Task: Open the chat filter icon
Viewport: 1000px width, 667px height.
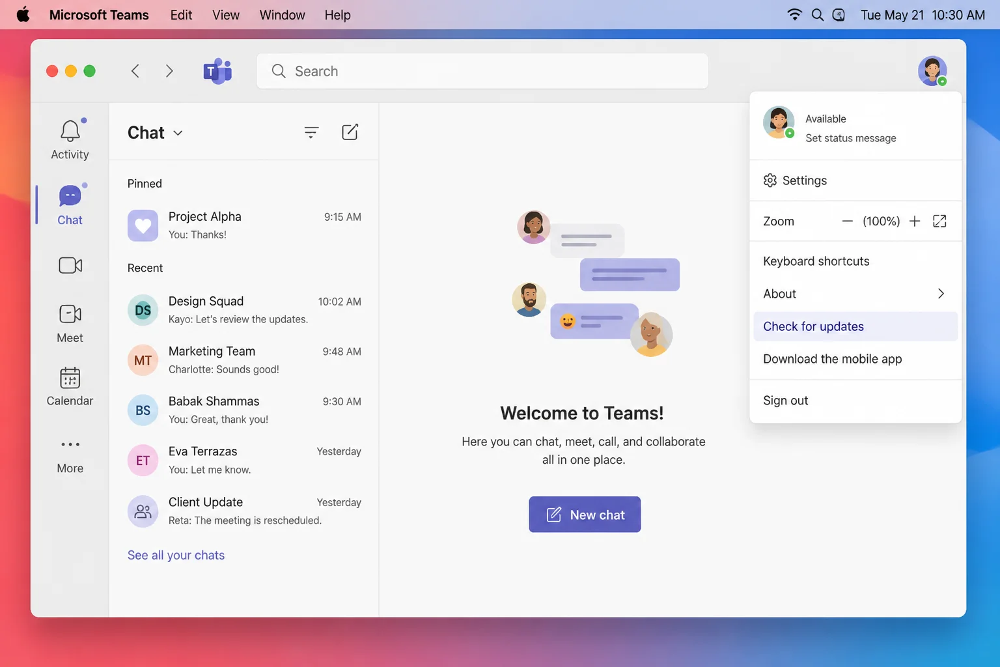Action: coord(311,132)
